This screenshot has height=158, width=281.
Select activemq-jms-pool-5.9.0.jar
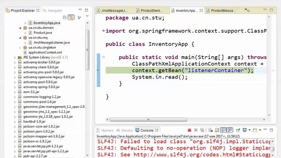point(43,72)
